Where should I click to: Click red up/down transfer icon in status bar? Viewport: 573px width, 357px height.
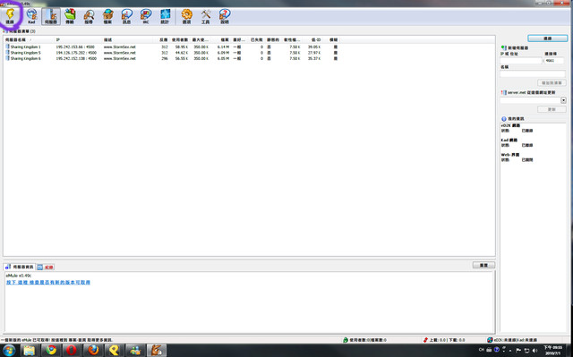(x=425, y=340)
